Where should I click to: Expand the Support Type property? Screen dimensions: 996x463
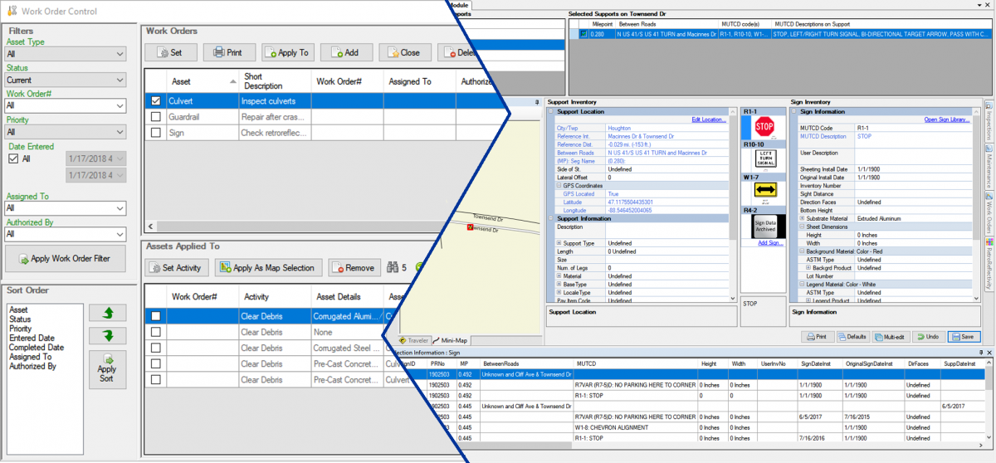559,243
